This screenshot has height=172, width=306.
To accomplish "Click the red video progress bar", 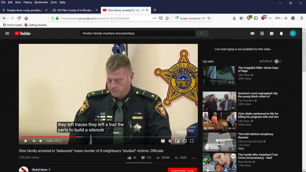I will [x=48, y=137].
